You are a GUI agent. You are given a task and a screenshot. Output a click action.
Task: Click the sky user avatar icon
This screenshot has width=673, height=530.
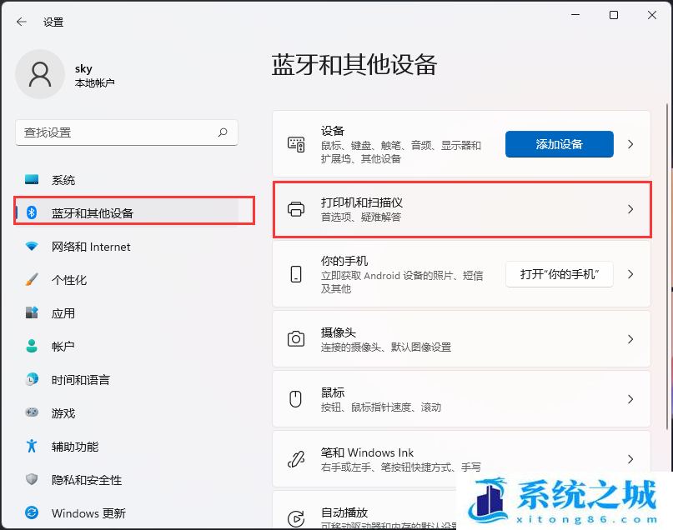tap(40, 74)
